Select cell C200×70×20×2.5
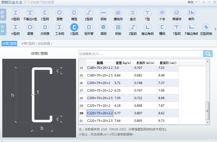This screenshot has width=217, height=142. click(100, 98)
